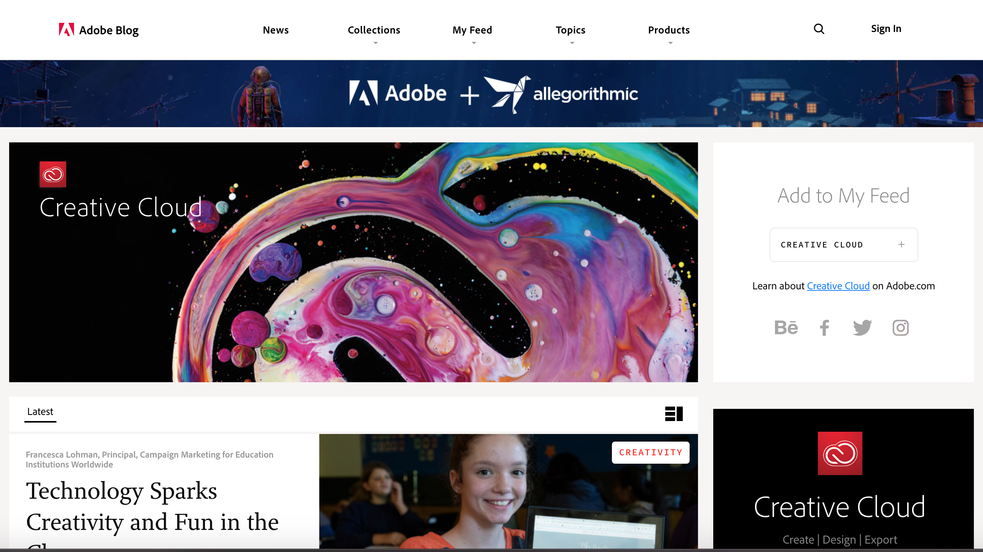This screenshot has height=552, width=983.
Task: Open the Twitter bird icon
Action: [x=863, y=328]
